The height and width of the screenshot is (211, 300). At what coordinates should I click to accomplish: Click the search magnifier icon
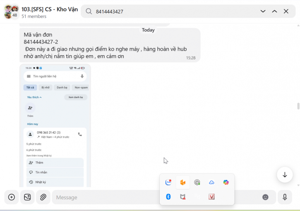[x=89, y=11]
